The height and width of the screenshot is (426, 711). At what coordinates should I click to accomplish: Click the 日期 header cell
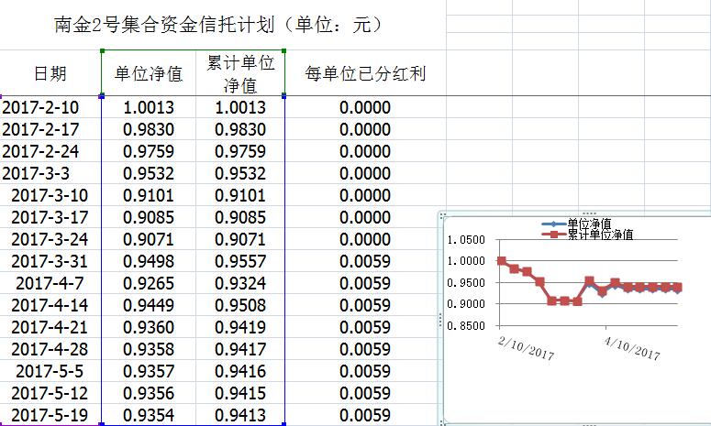pos(50,73)
